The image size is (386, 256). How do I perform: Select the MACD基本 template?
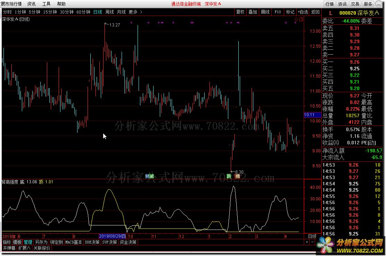pyautogui.click(x=74, y=242)
